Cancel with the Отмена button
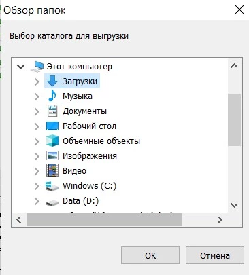 215,255
